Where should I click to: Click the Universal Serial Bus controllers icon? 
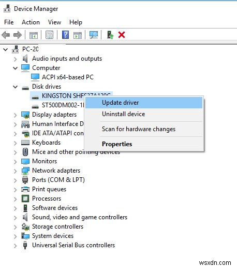(25, 245)
